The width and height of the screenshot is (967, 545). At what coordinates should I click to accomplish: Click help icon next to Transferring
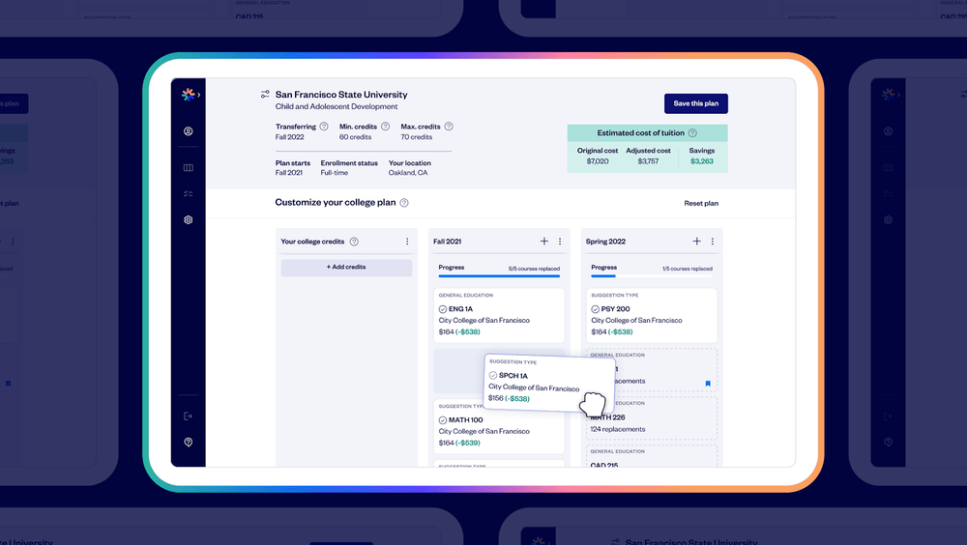tap(324, 127)
